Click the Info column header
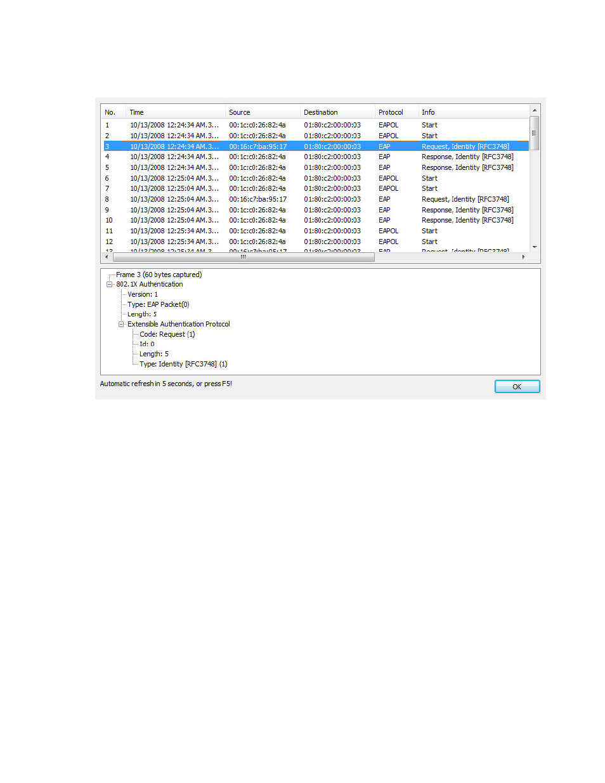 473,112
